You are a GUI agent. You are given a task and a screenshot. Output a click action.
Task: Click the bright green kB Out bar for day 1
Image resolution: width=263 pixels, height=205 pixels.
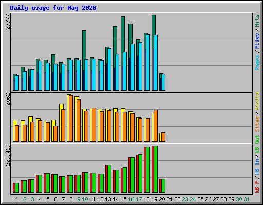pyautogui.click(x=17, y=188)
